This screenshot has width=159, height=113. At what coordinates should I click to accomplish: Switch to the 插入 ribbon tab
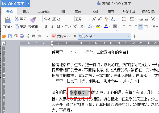[26, 12]
